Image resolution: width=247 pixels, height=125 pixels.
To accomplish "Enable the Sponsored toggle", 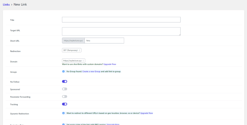I will tap(64, 89).
